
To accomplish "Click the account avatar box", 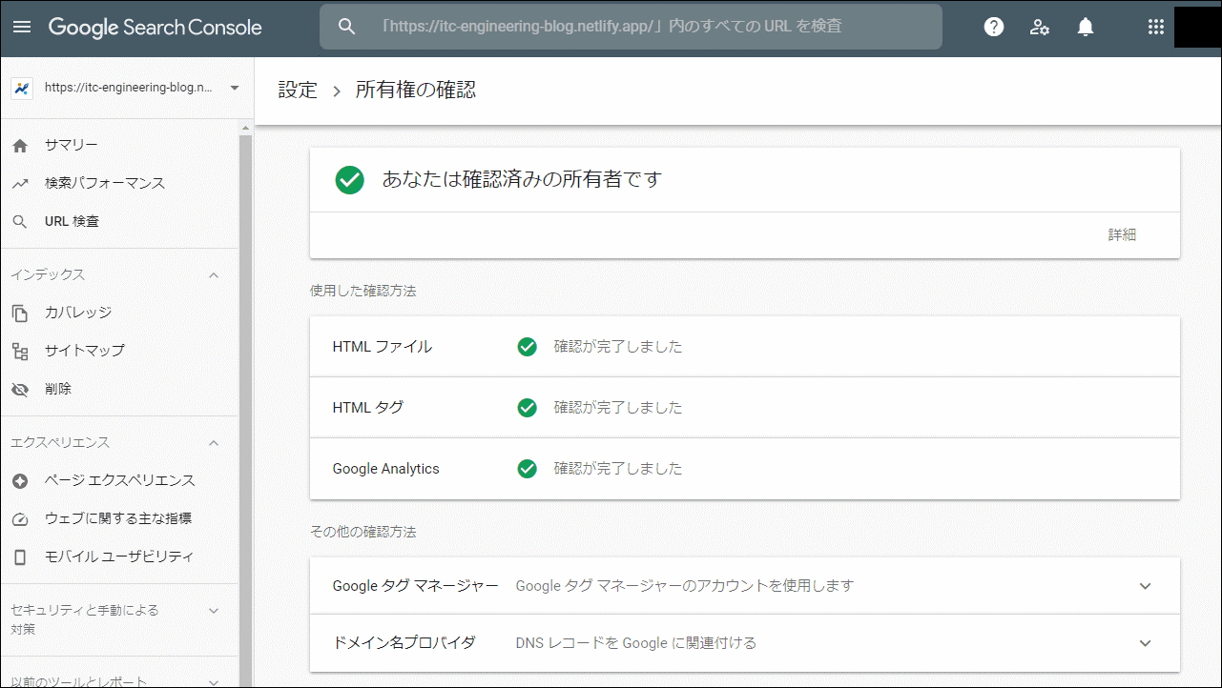I will click(x=1196, y=27).
